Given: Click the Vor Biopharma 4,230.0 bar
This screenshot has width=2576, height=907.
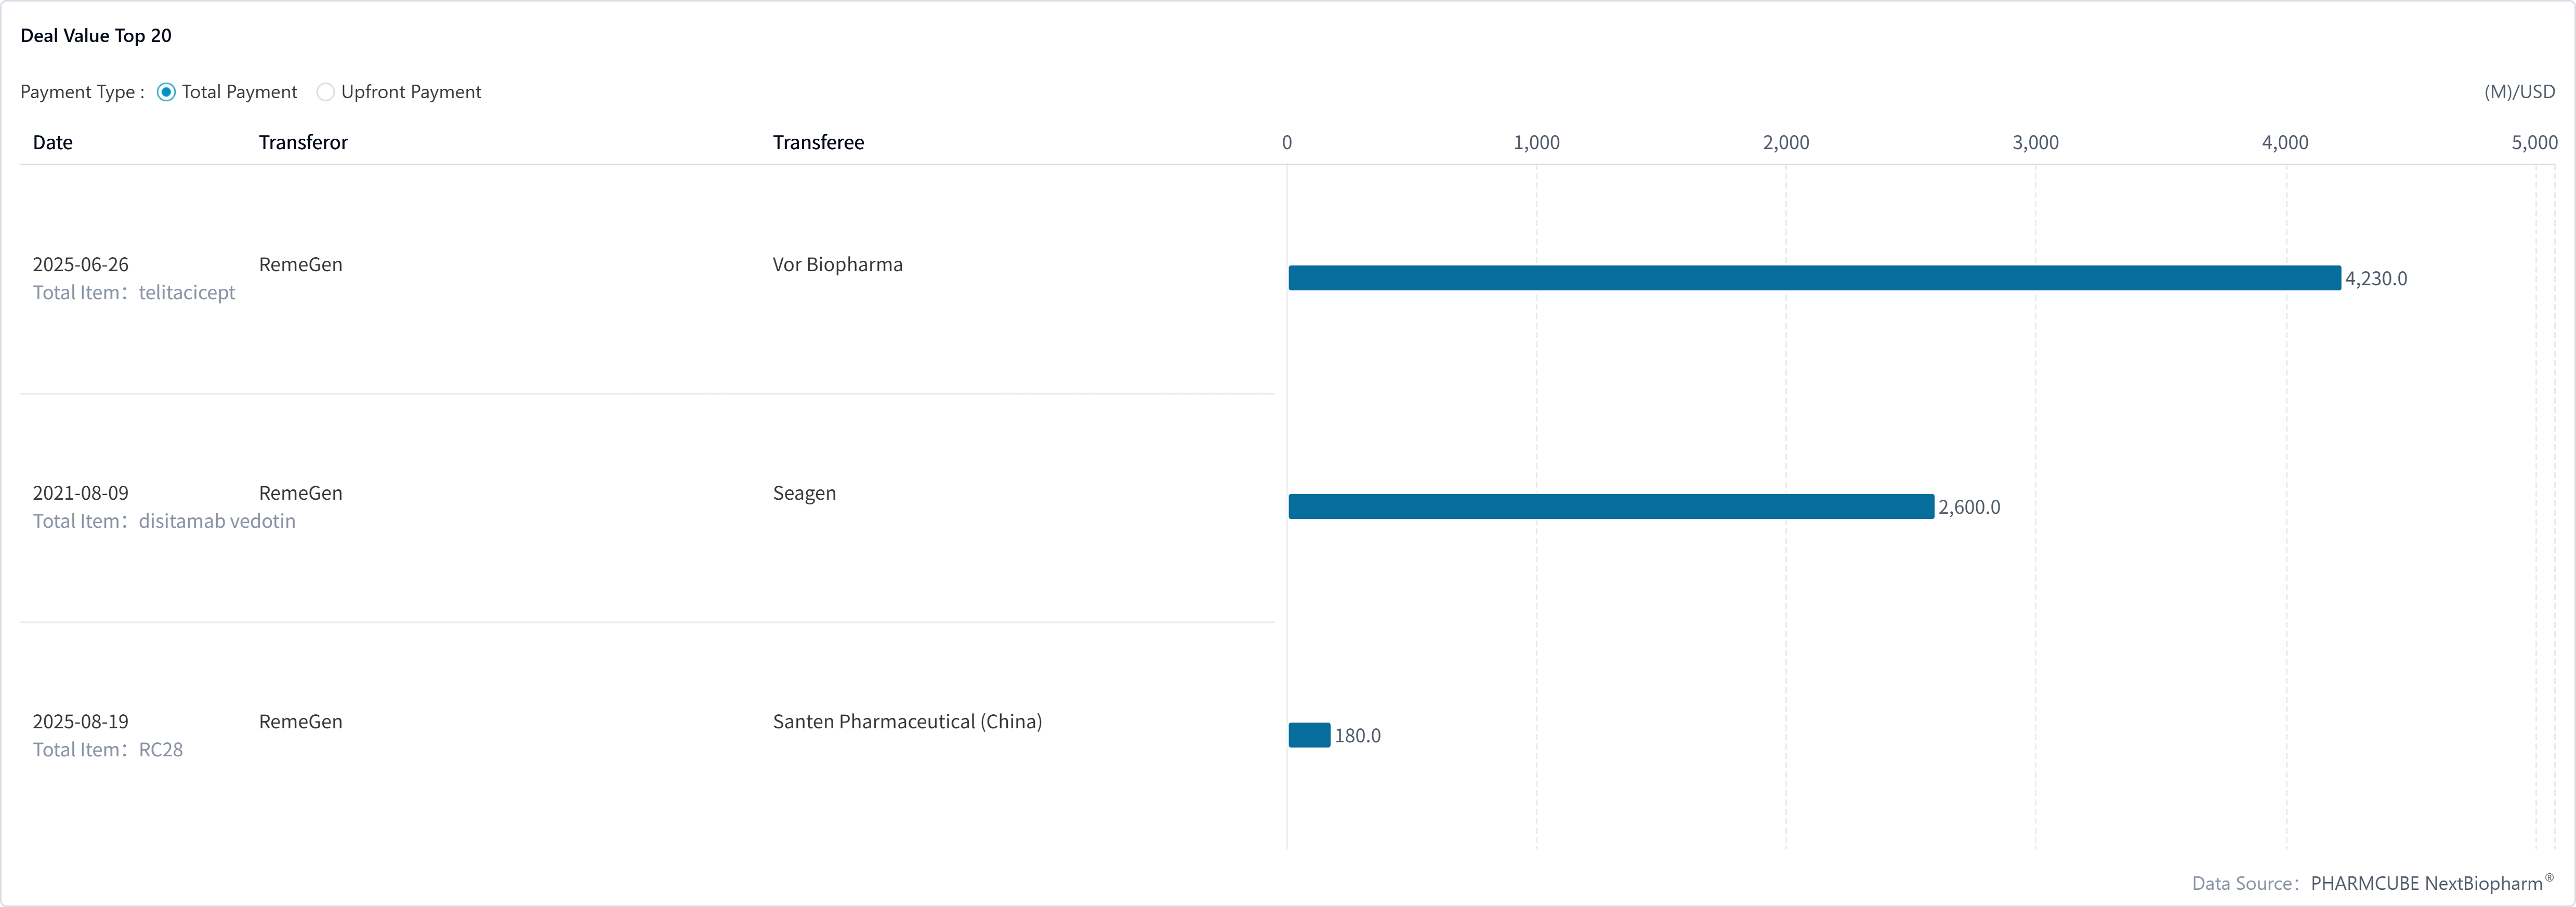Looking at the screenshot, I should coord(1813,278).
